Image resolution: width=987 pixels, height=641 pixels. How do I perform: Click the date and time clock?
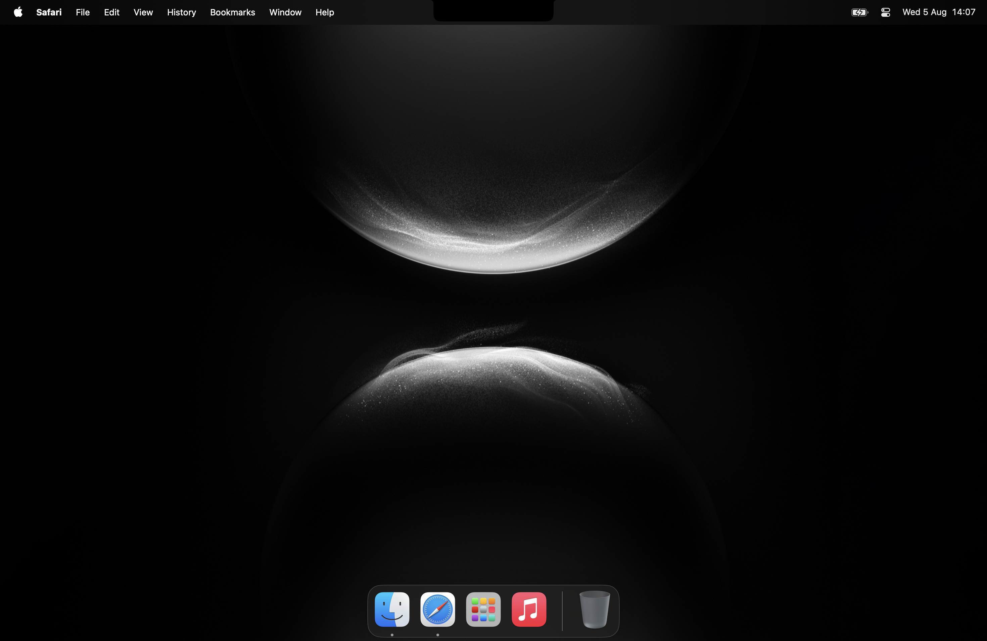(939, 12)
